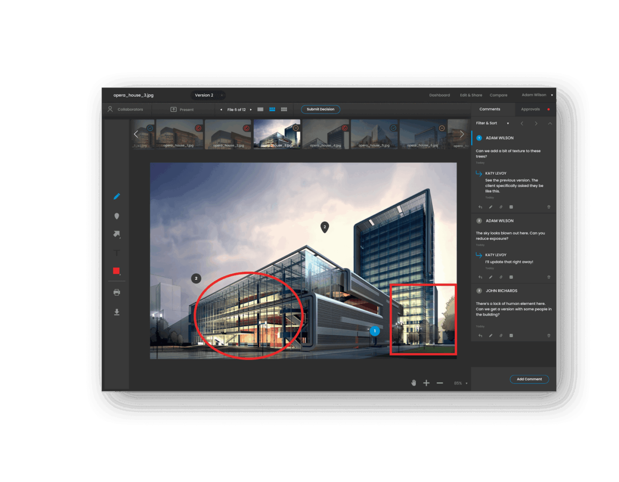Zoom in with the plus icon

[426, 383]
